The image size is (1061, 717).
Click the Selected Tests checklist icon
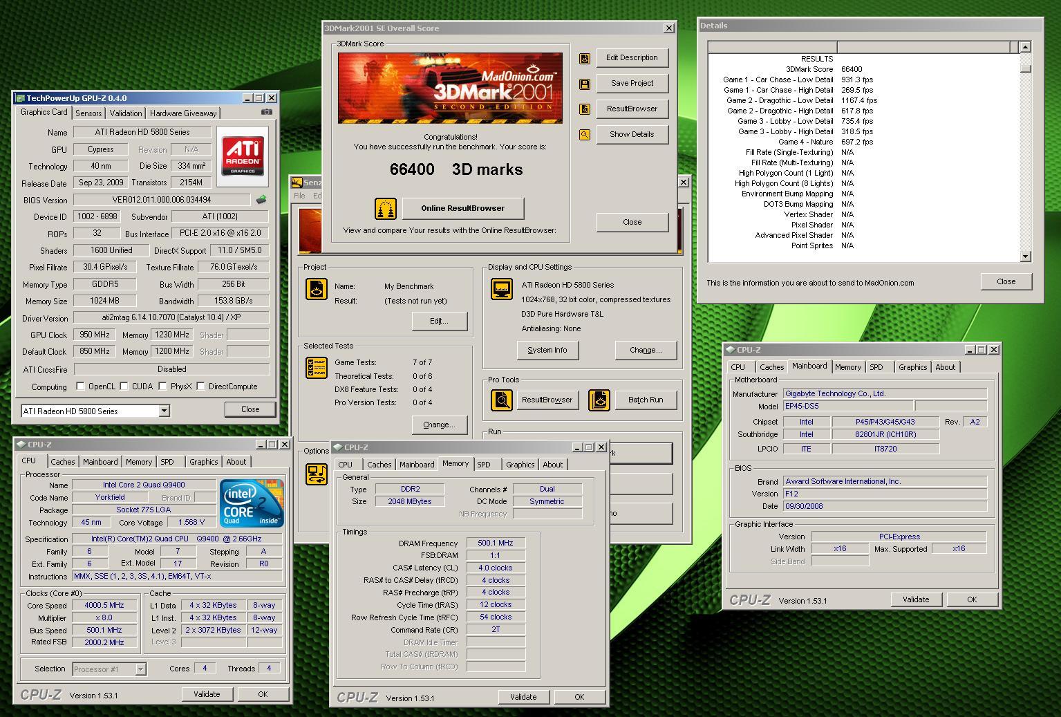317,367
